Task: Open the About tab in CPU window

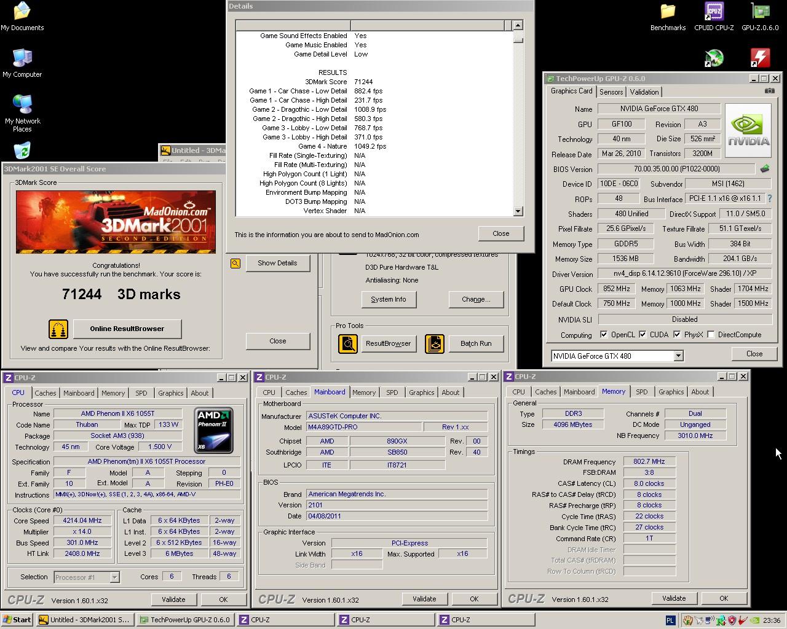Action: coord(199,393)
